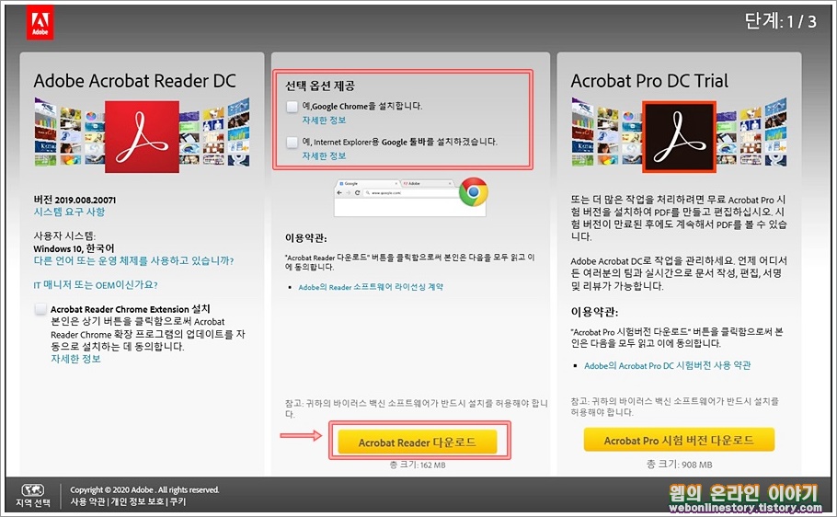Click the region selection globe icon

pyautogui.click(x=32, y=489)
